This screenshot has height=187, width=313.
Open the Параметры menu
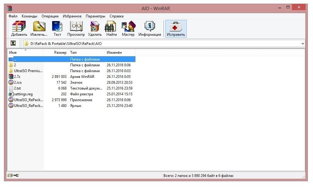tap(95, 16)
